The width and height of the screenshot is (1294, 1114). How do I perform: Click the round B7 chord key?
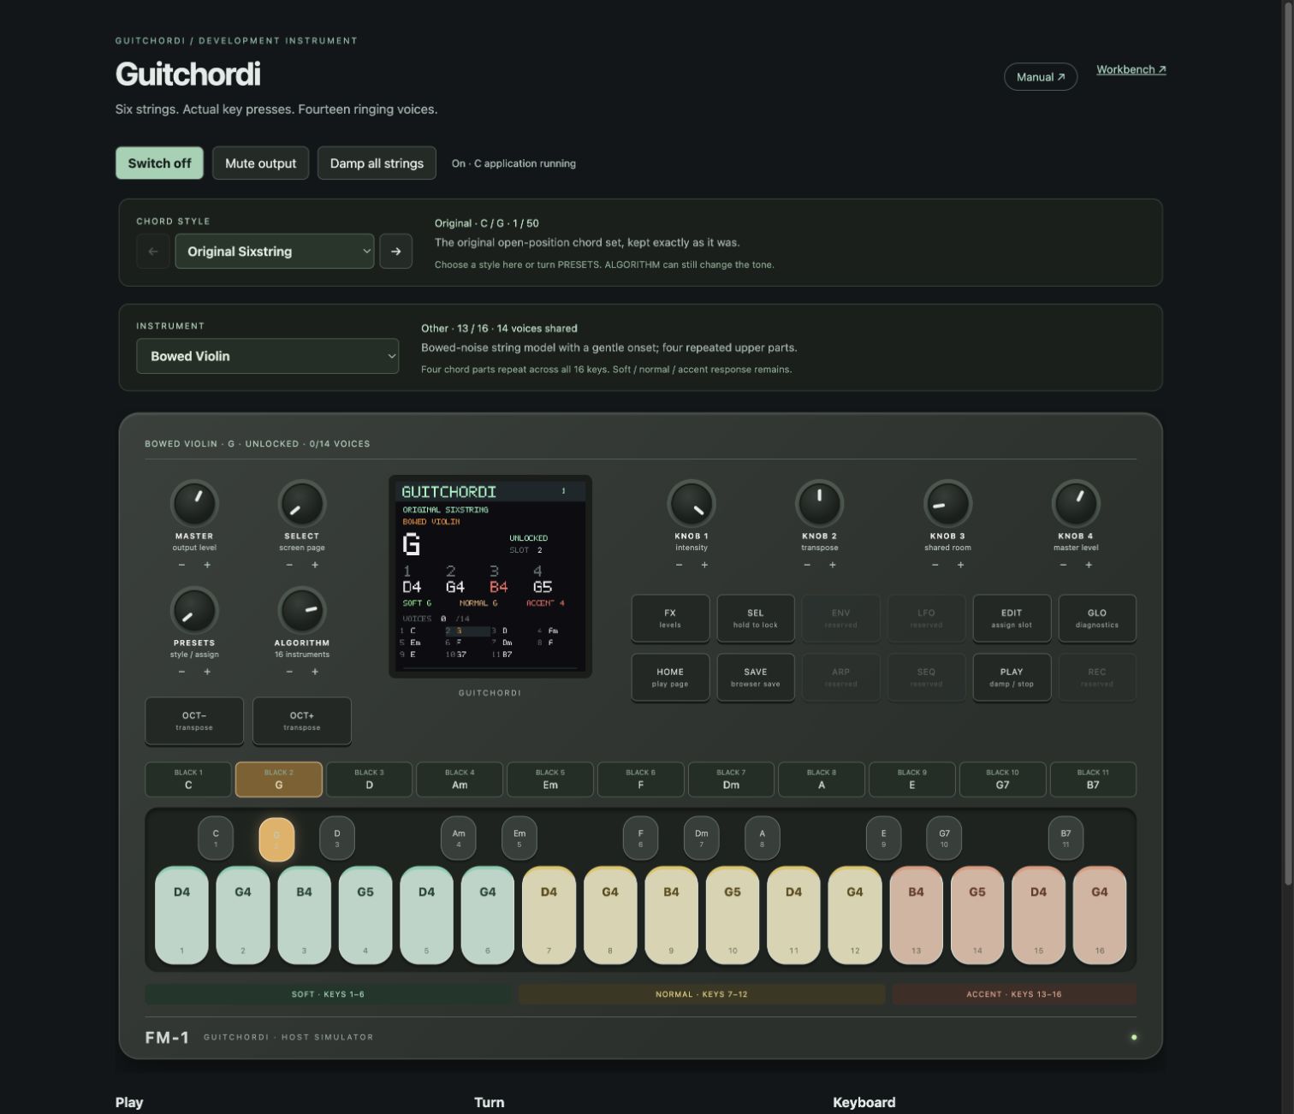(x=1065, y=838)
